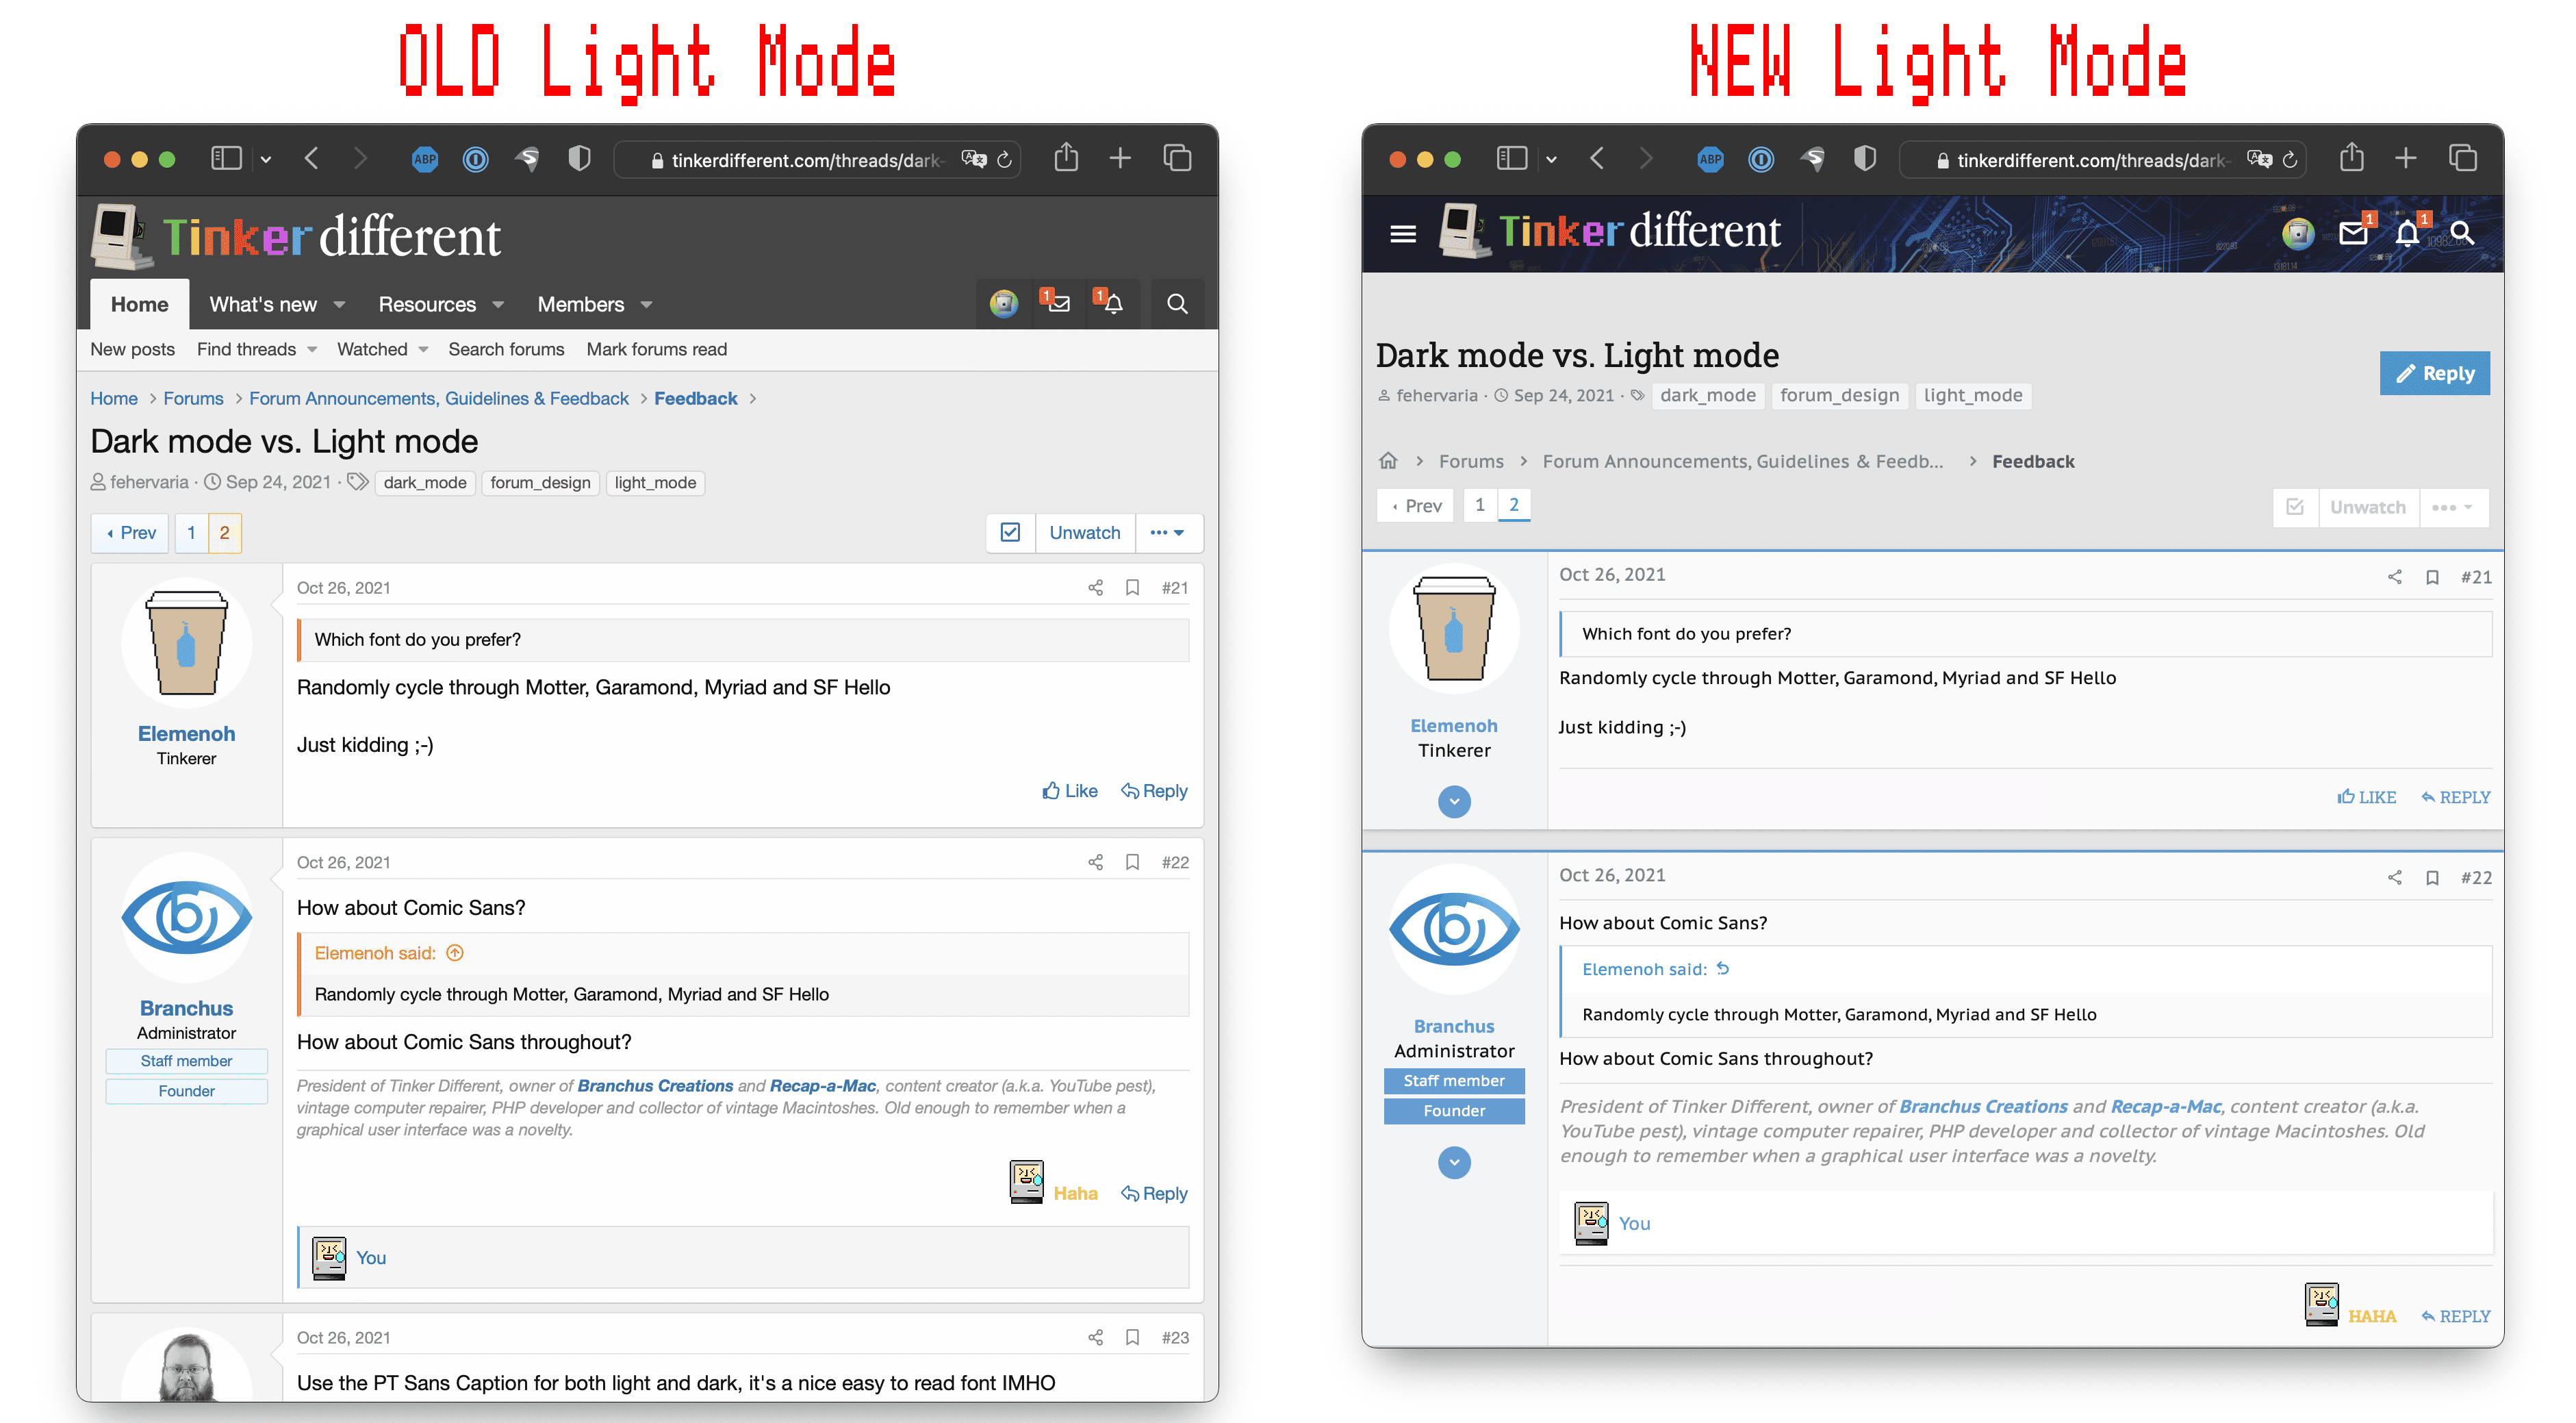Expand Elemenoh user info chevron in new mode

point(1454,801)
